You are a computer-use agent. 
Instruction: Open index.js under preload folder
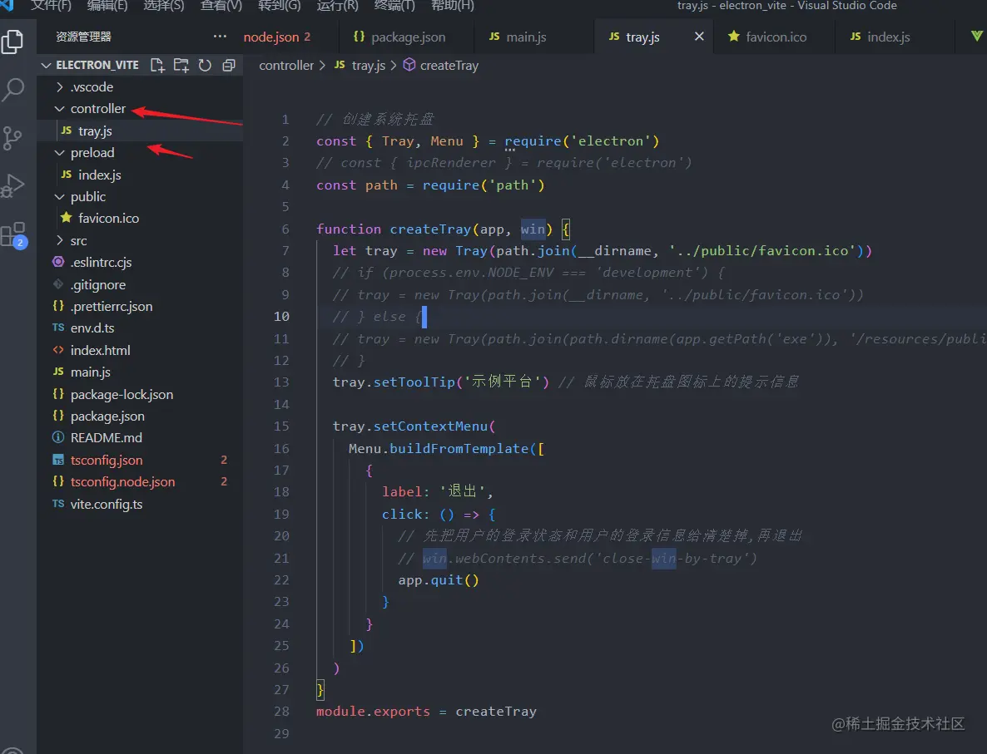tap(140, 175)
